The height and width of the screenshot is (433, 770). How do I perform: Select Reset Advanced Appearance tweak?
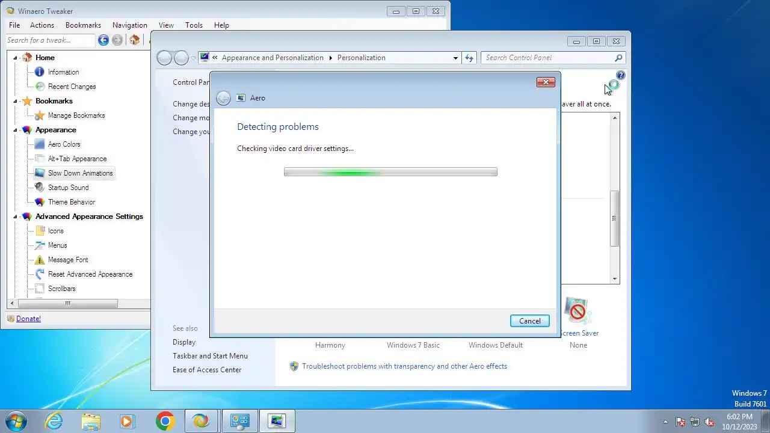[90, 274]
